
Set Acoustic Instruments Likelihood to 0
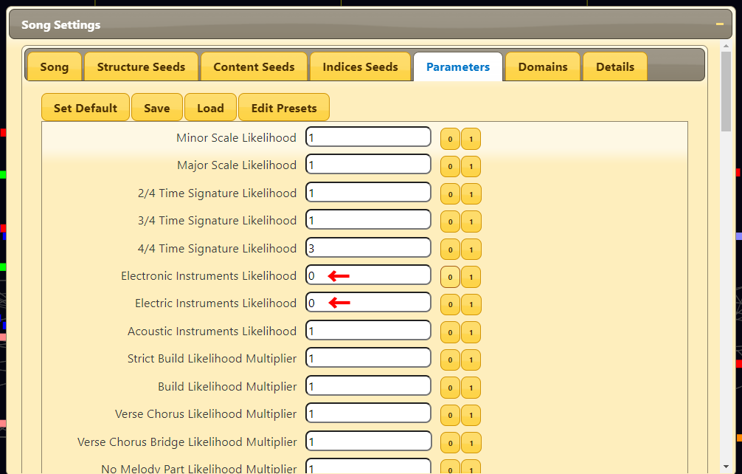(450, 332)
